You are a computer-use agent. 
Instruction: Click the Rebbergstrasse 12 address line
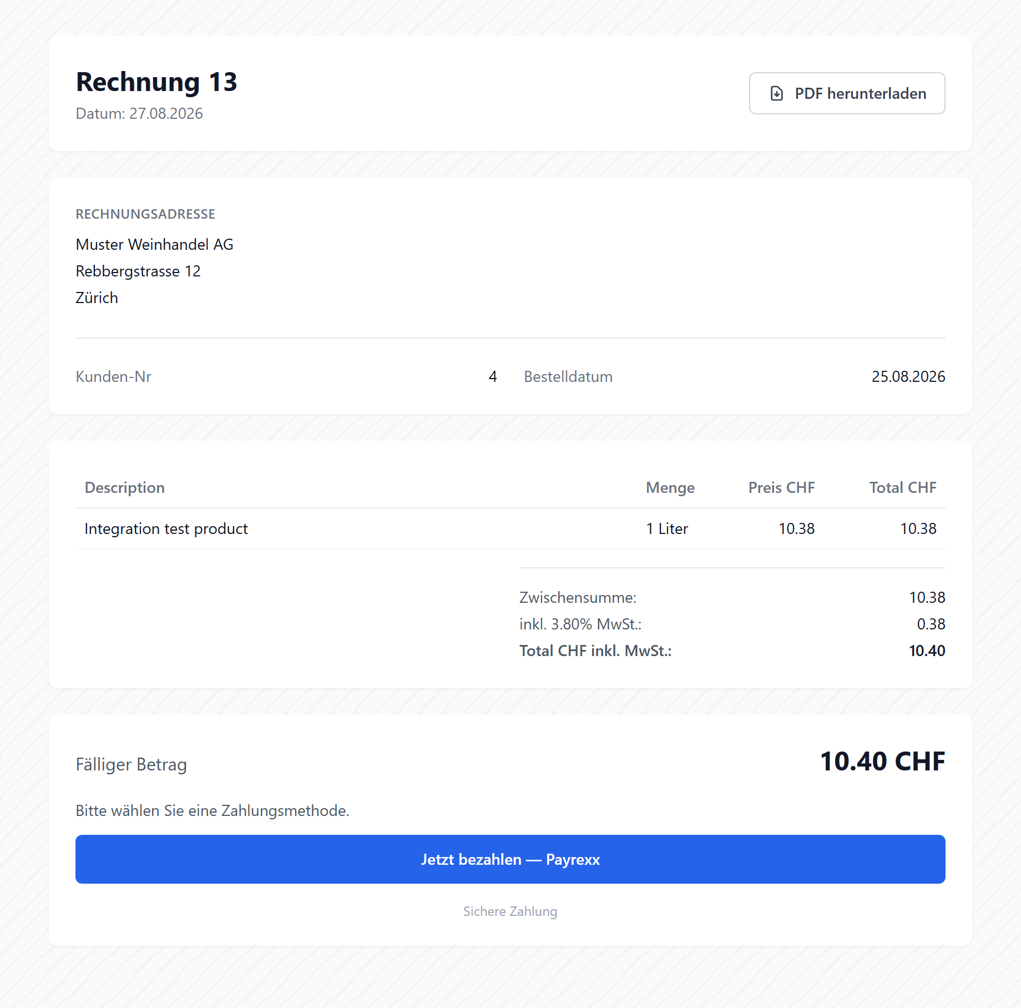click(x=138, y=271)
